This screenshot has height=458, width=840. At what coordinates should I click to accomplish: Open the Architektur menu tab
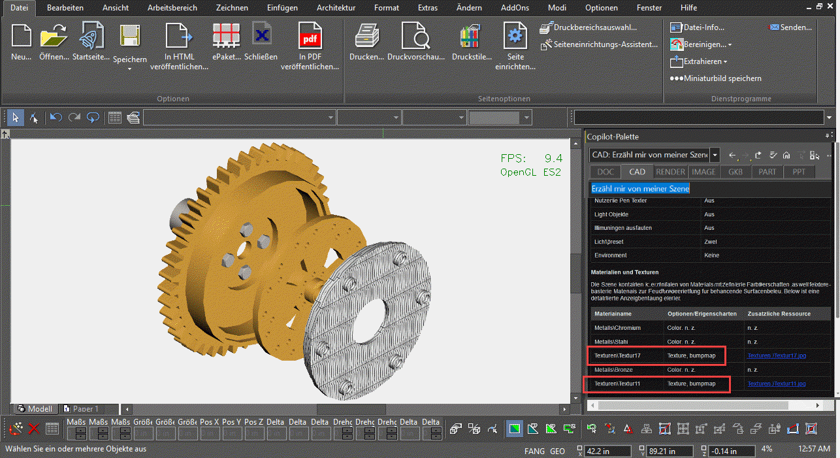pos(336,8)
